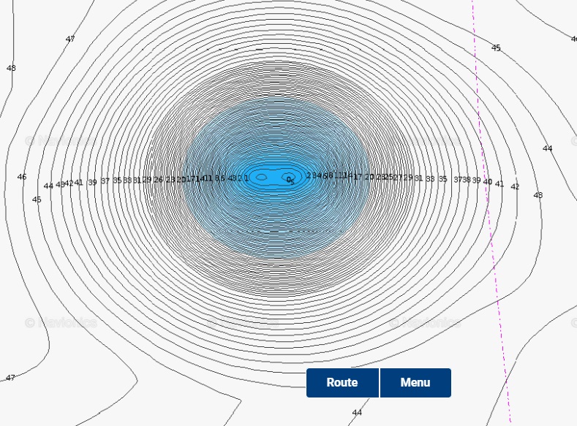Click the 29 depth label left of the shoal
Image resolution: width=577 pixels, height=426 pixels.
147,180
